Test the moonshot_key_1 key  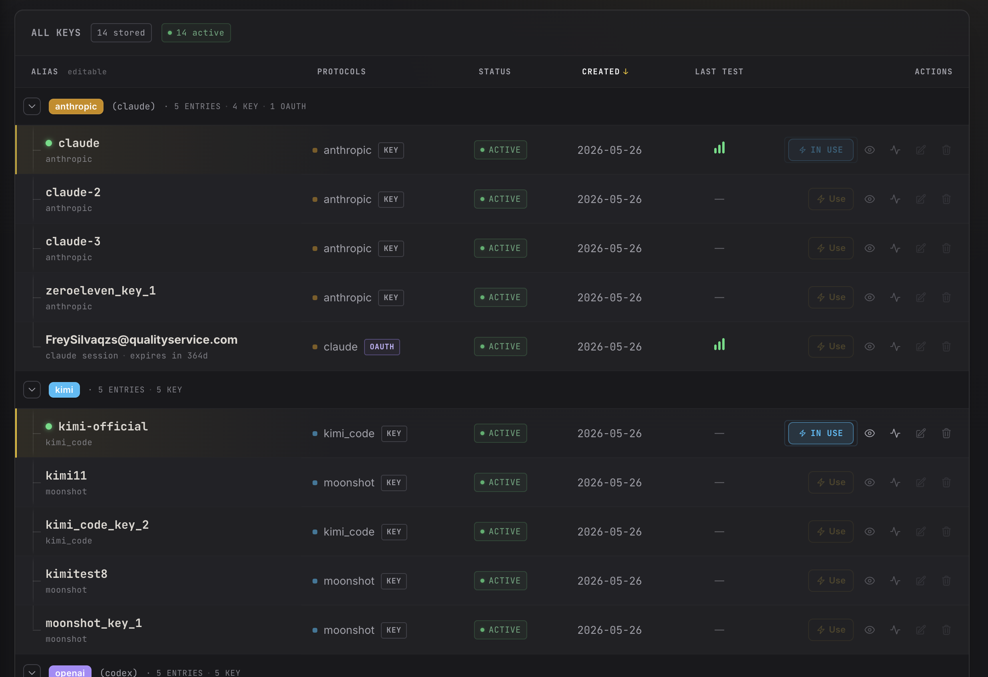coord(895,630)
